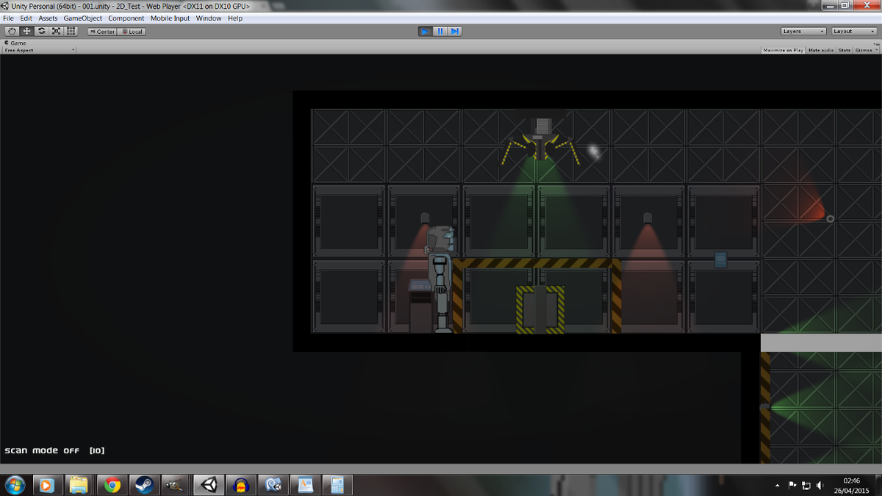Open the Assets menu

tap(48, 18)
